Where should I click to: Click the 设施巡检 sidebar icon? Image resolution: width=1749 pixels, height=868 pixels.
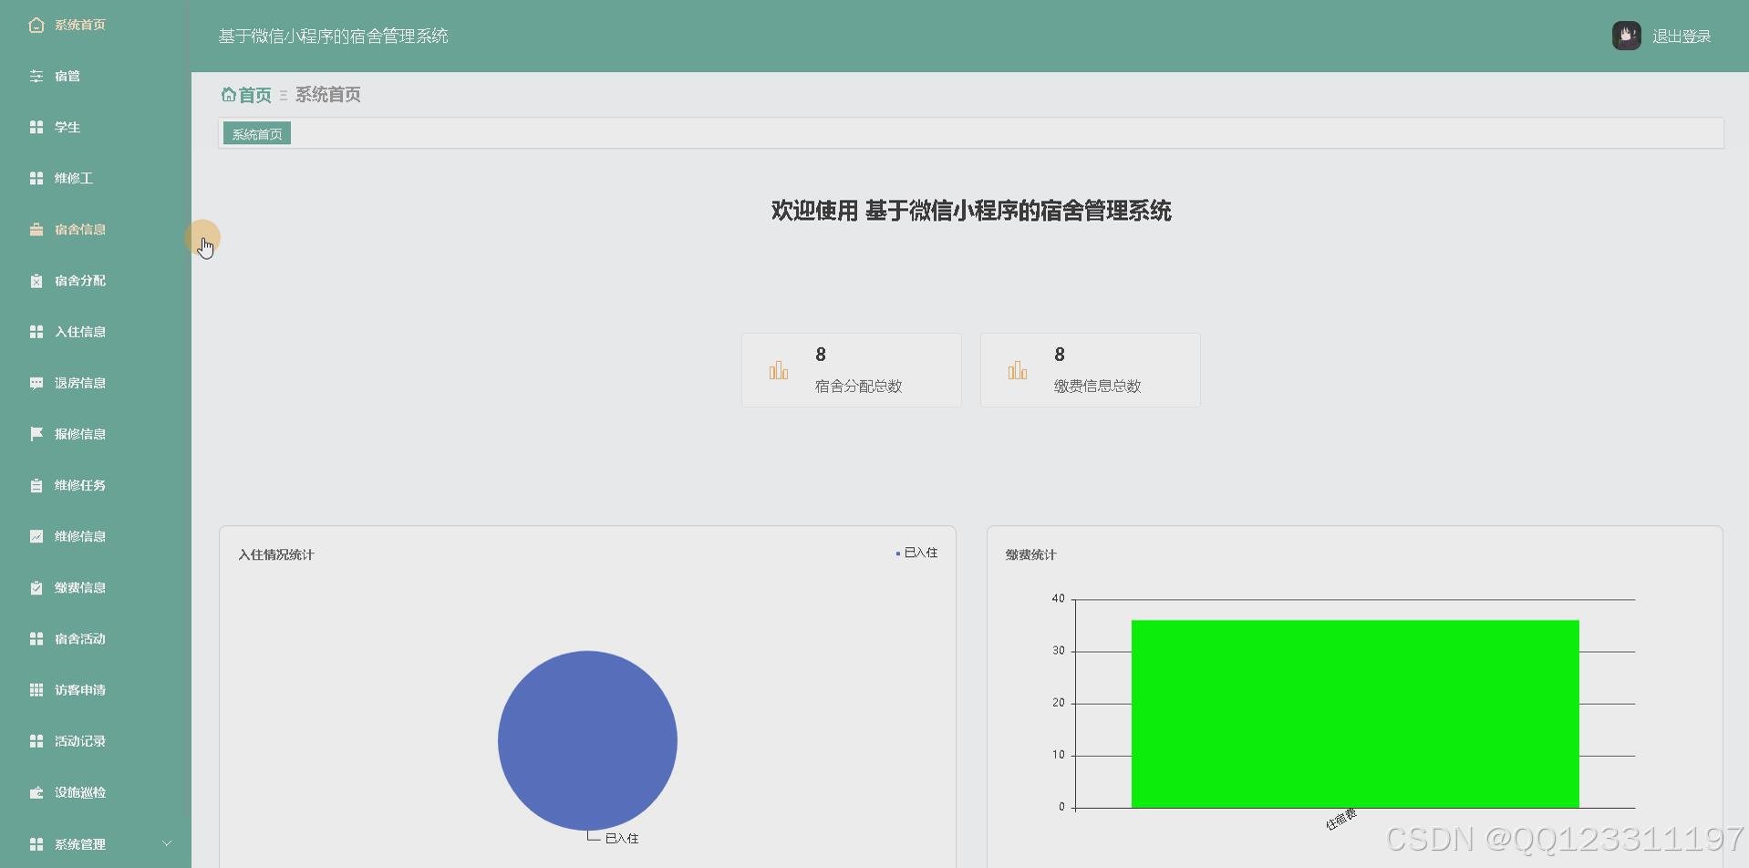click(x=36, y=791)
